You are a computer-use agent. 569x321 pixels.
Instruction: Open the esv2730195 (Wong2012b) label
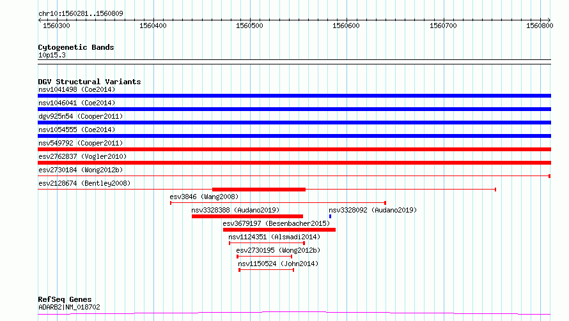click(278, 250)
